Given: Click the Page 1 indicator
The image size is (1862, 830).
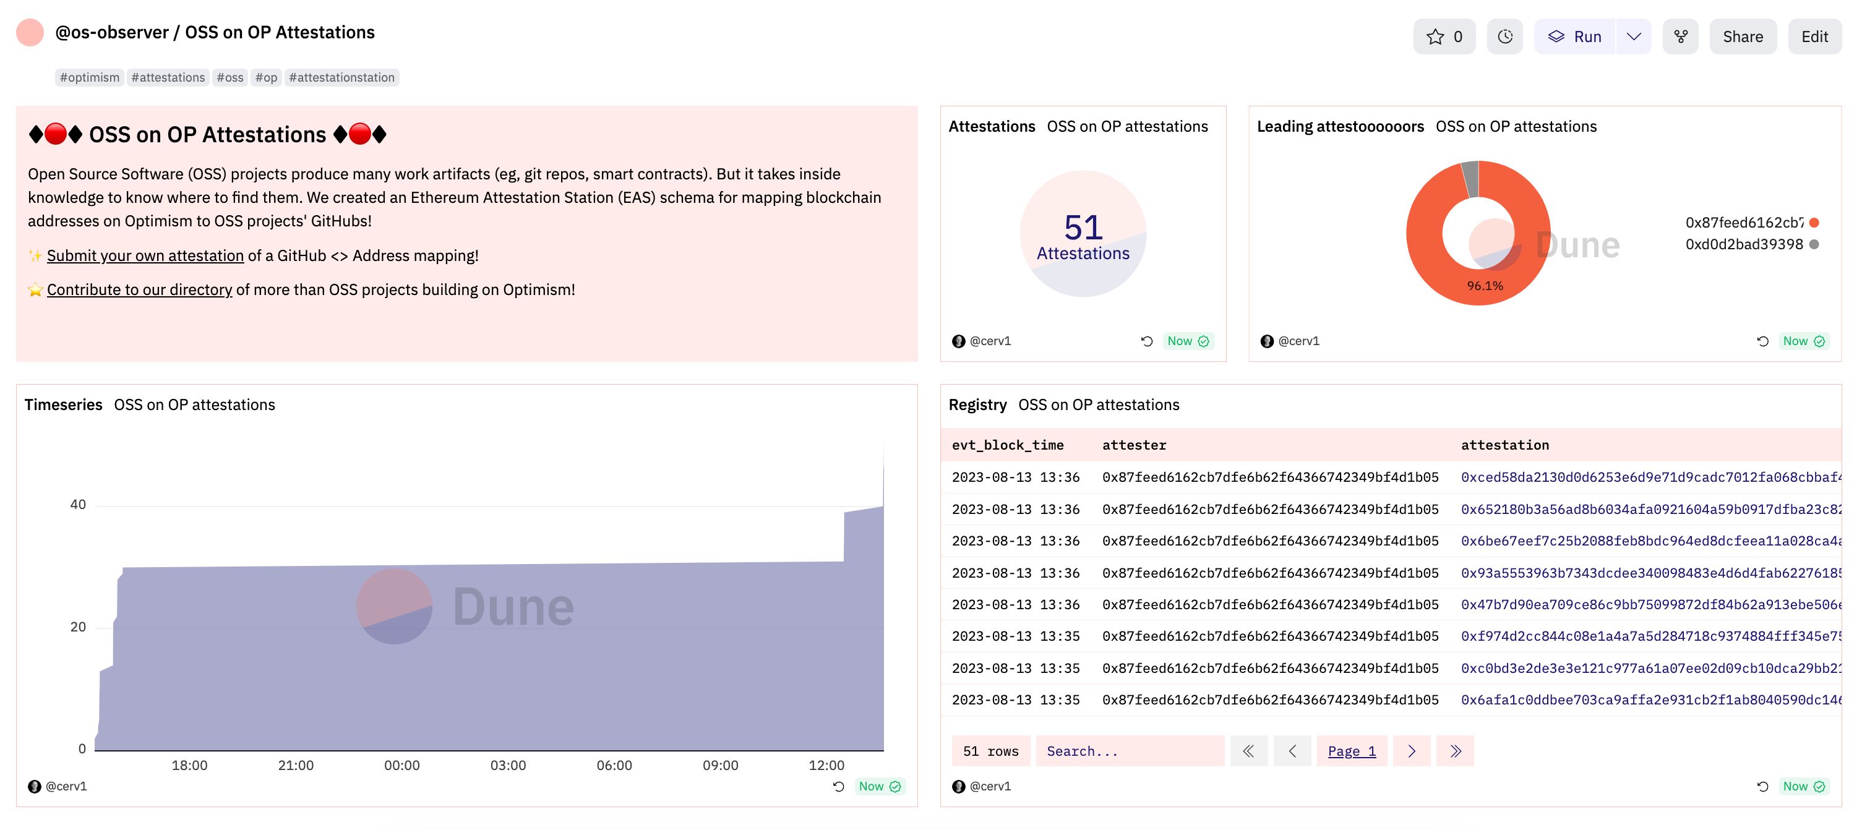Looking at the screenshot, I should coord(1352,751).
